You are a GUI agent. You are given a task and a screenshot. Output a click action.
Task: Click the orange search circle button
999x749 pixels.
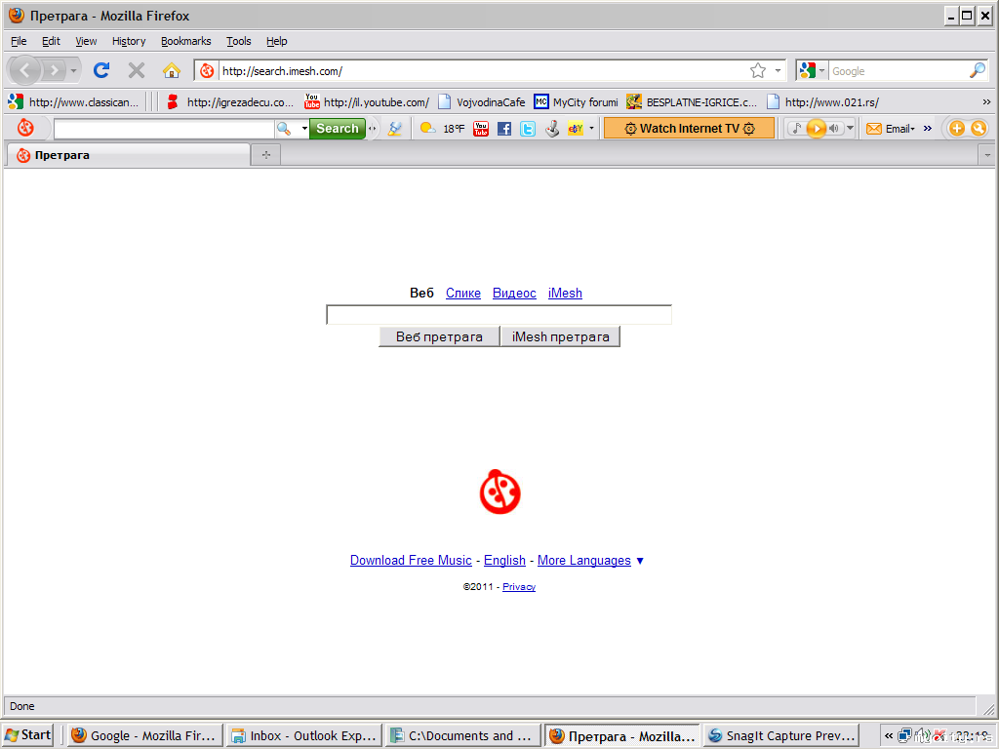coord(979,129)
